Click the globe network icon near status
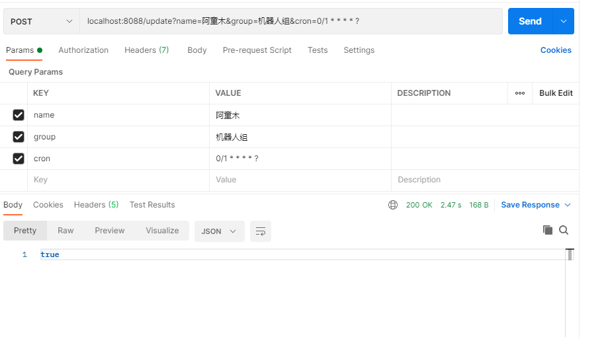The width and height of the screenshot is (606, 339). 393,205
